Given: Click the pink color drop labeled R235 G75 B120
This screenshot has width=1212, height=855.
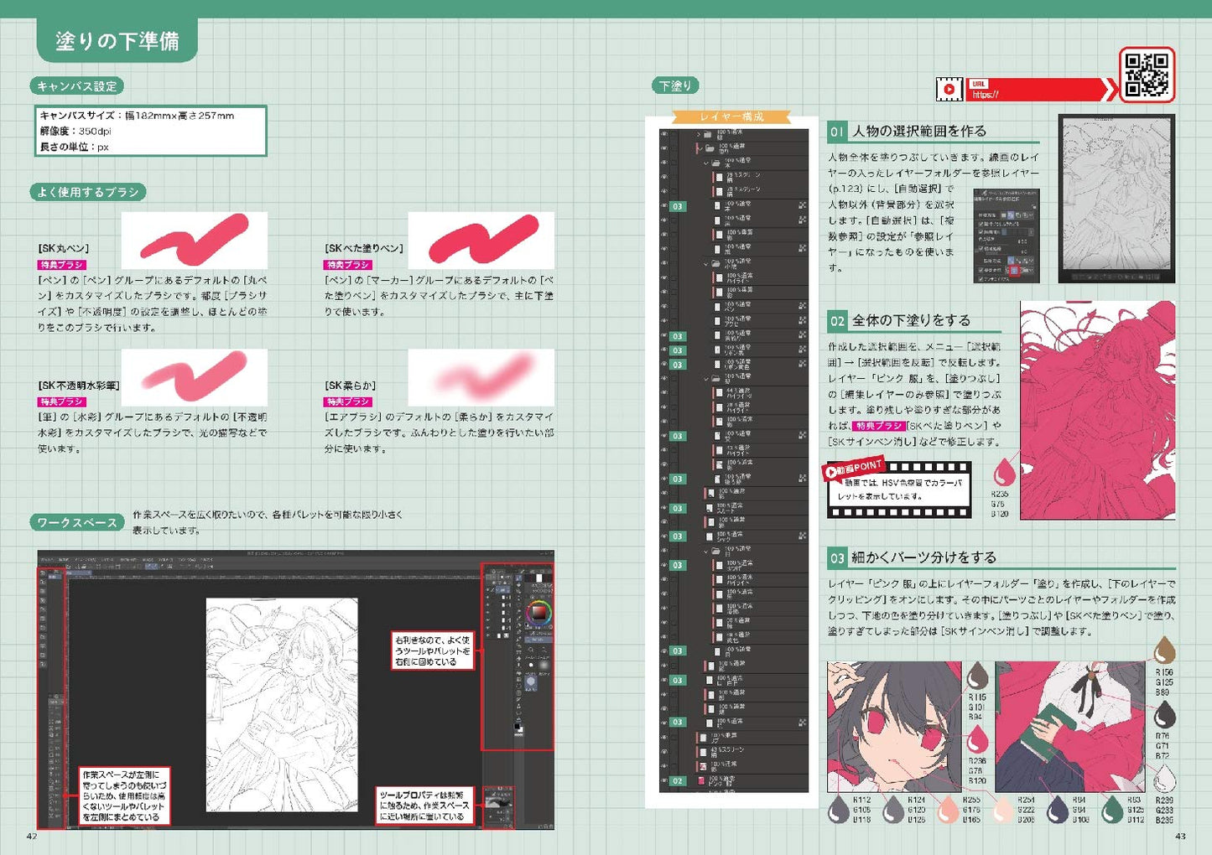Looking at the screenshot, I should 1004,472.
